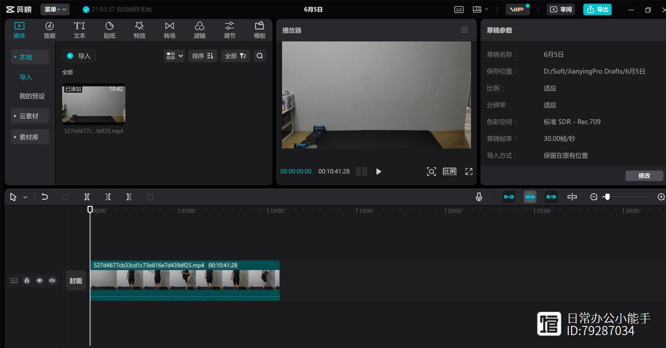Open the 菜单 menu dropdown
The height and width of the screenshot is (348, 666).
[x=55, y=9]
